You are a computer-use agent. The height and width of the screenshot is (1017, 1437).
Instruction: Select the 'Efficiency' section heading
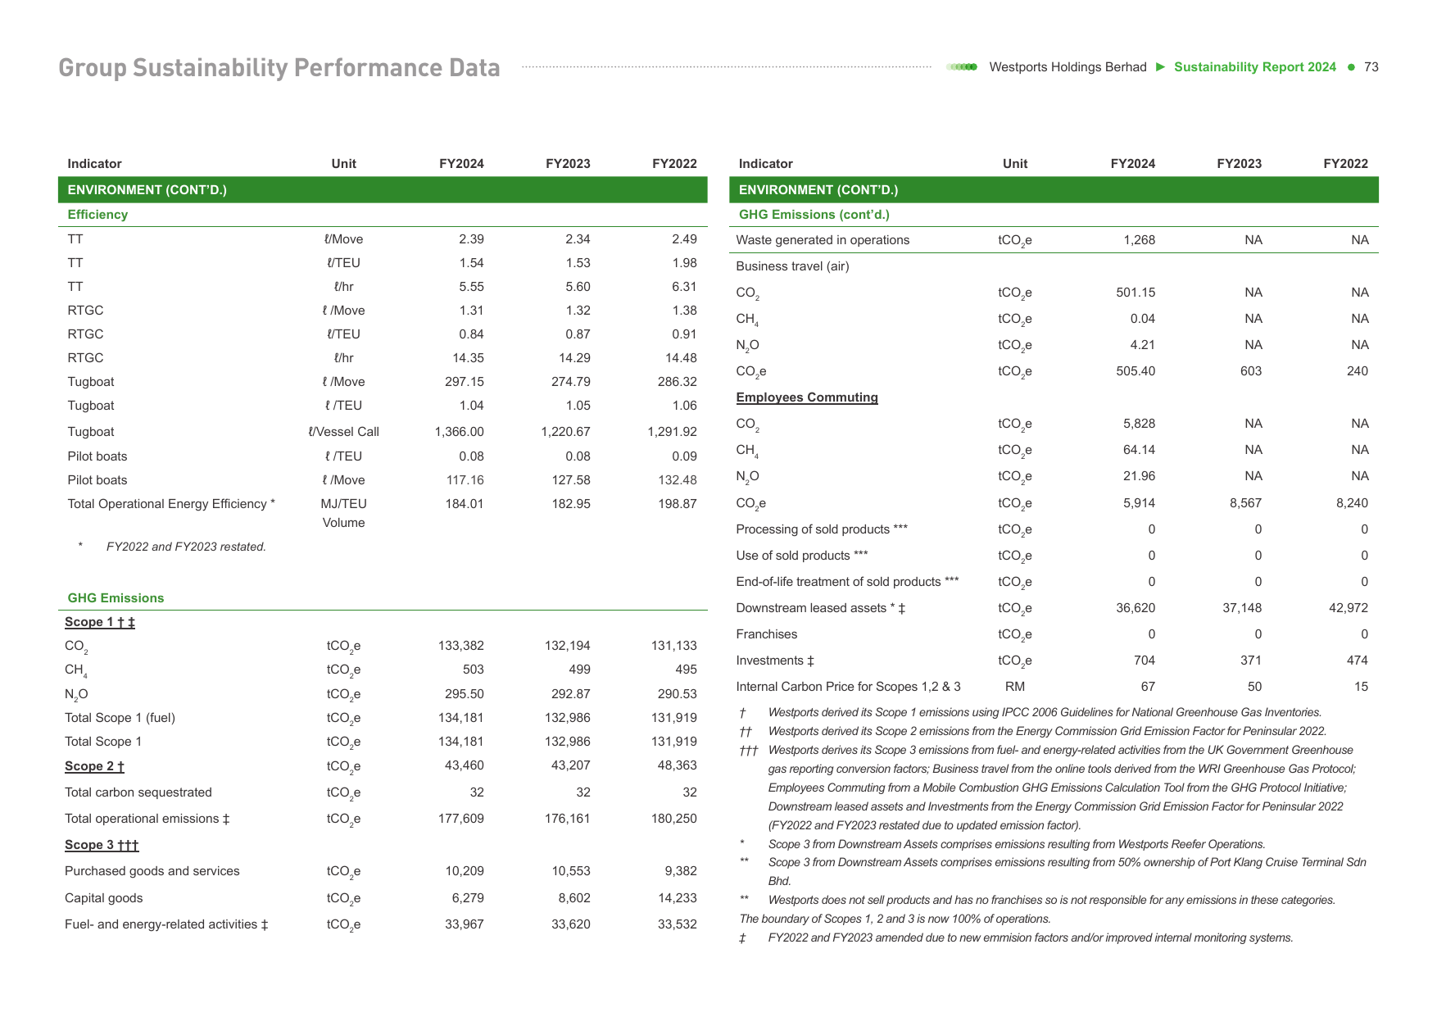[97, 215]
